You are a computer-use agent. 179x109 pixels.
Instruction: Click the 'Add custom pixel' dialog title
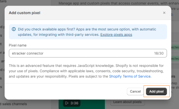24,13
